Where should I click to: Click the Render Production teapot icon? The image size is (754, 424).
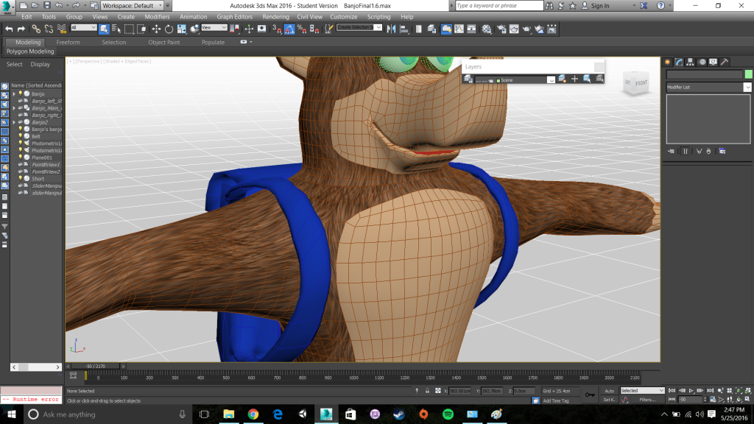click(526, 29)
